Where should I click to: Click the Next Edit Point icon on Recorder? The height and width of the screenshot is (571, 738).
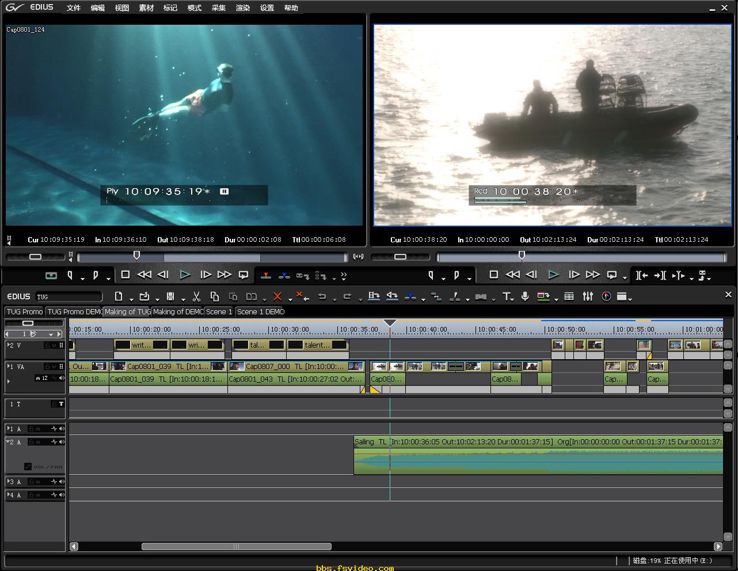point(660,275)
